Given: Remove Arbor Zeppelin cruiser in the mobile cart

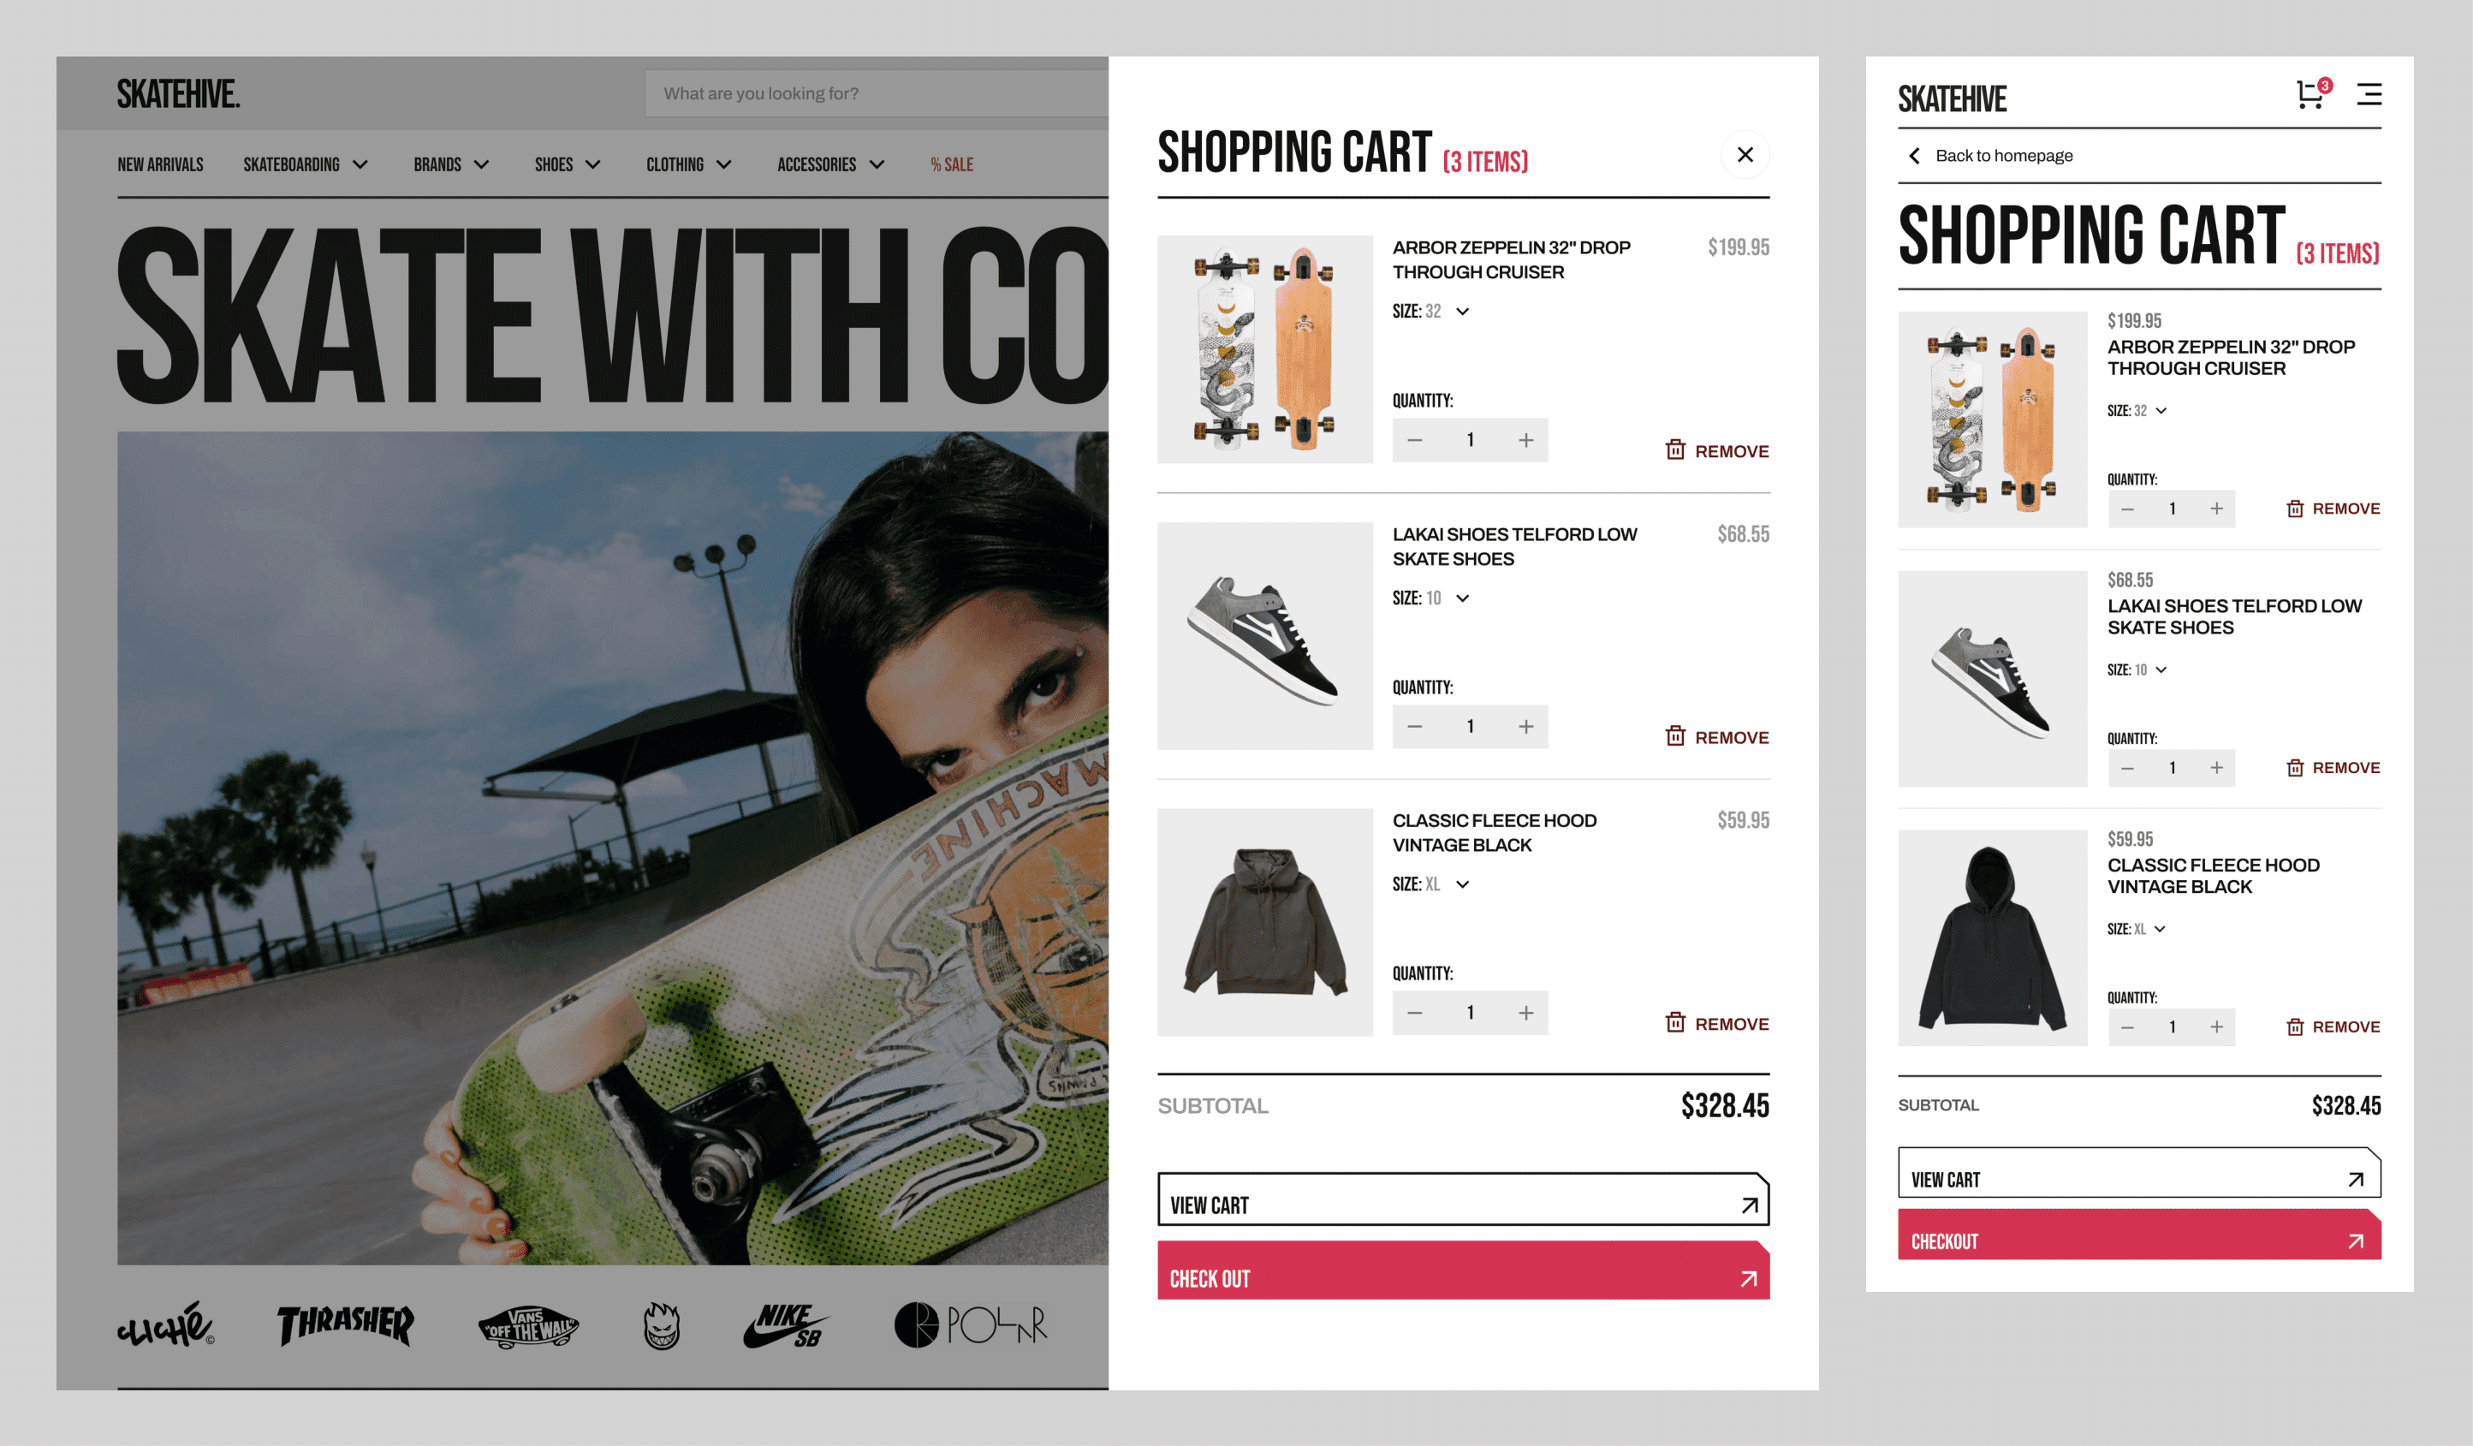Looking at the screenshot, I should point(2333,509).
